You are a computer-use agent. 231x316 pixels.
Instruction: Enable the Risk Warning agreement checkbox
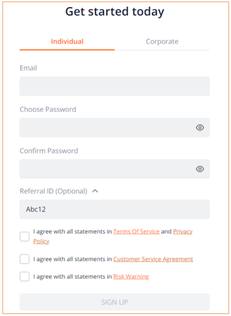pyautogui.click(x=25, y=276)
